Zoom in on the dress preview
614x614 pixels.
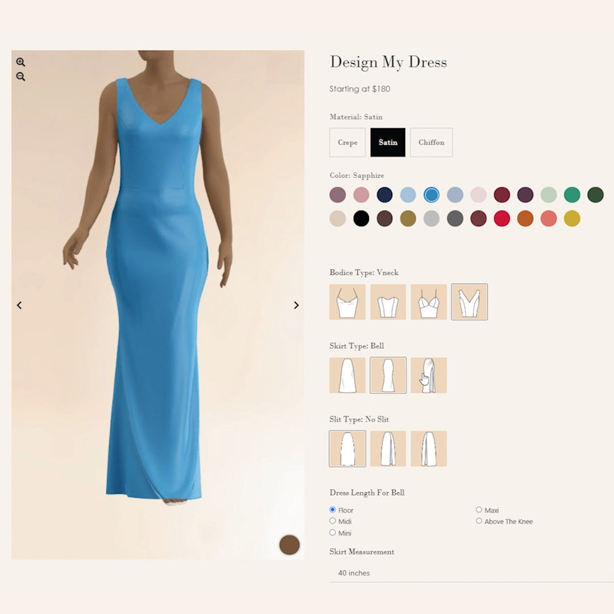pos(21,62)
